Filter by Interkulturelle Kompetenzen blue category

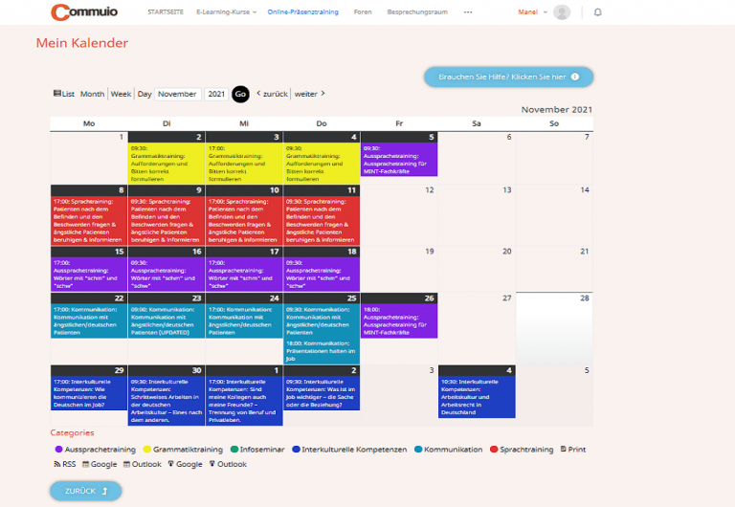349,450
